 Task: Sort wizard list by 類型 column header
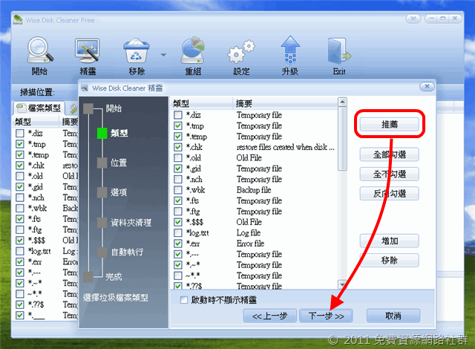[202, 103]
